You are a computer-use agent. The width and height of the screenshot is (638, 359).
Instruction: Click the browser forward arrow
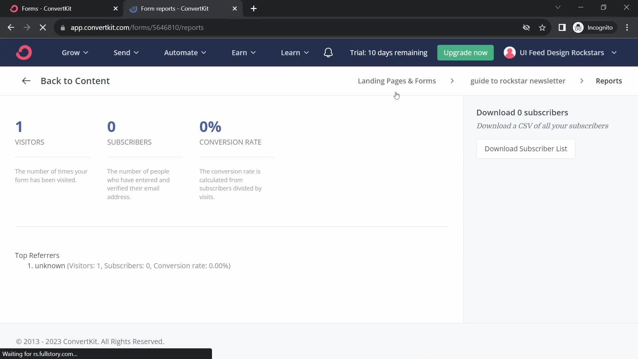[27, 28]
